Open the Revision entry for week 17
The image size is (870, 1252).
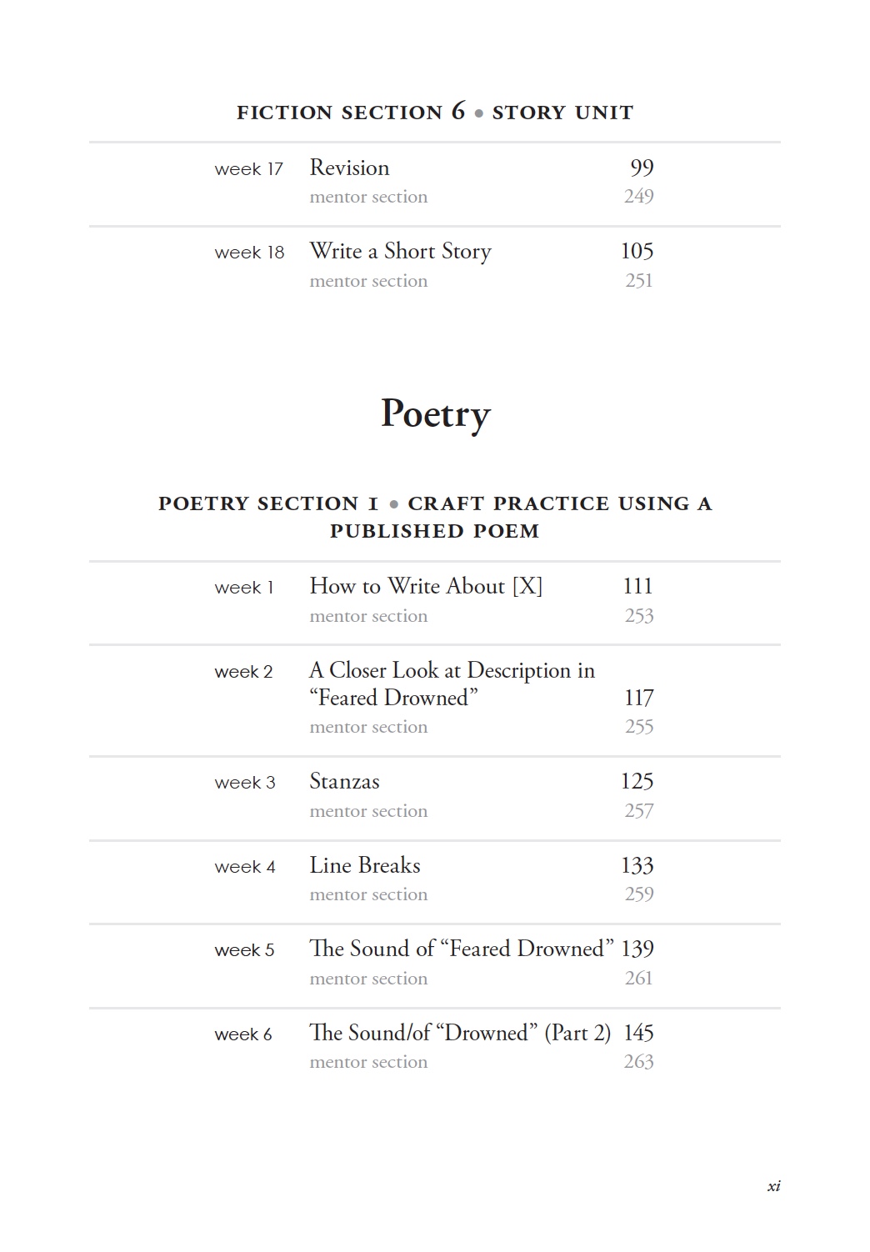[349, 168]
